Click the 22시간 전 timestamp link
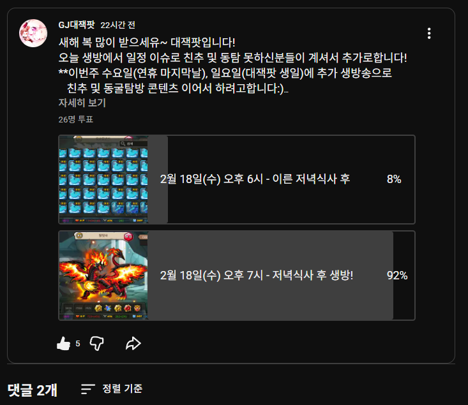Image resolution: width=468 pixels, height=405 pixels. pyautogui.click(x=117, y=25)
